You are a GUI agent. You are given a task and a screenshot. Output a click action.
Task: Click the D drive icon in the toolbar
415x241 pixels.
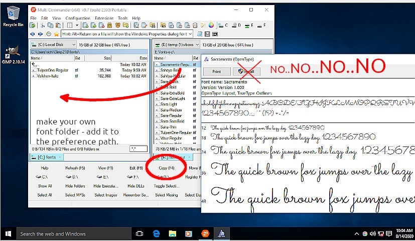pos(236,25)
